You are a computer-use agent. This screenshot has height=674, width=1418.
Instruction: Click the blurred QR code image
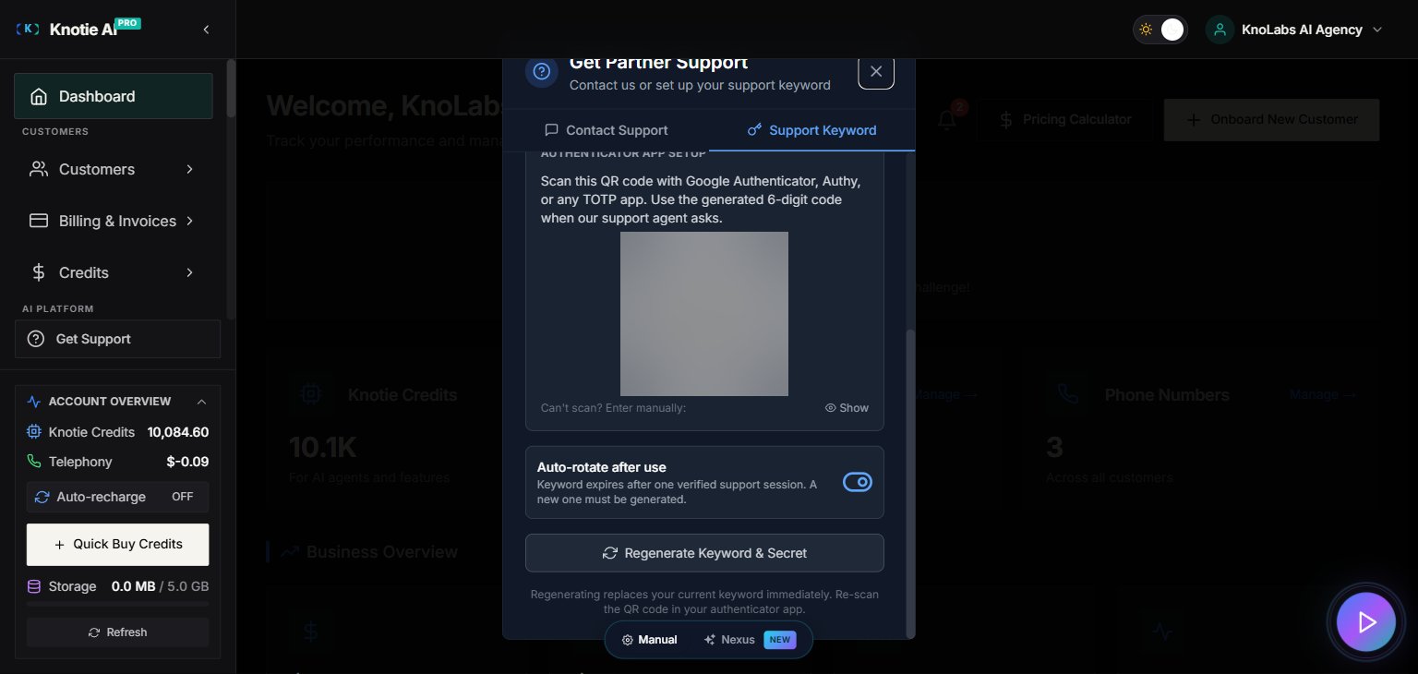[x=704, y=314]
